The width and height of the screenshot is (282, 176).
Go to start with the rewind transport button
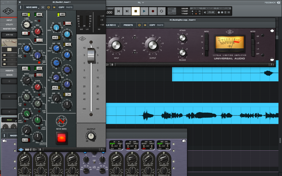pos(118,11)
